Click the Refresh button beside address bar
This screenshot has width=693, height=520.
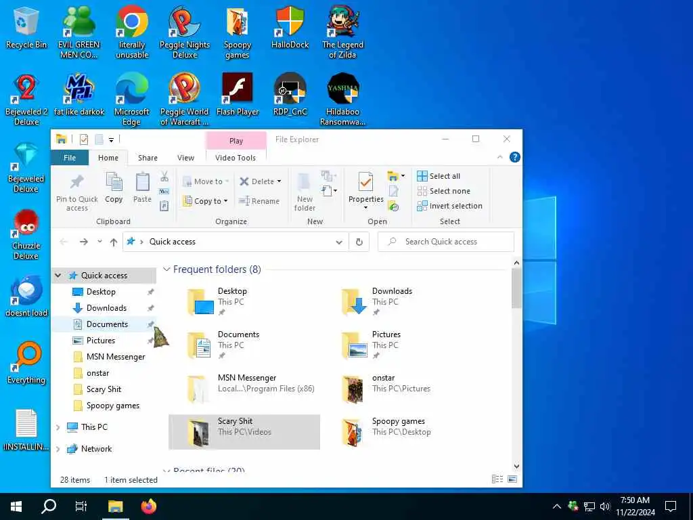(359, 242)
